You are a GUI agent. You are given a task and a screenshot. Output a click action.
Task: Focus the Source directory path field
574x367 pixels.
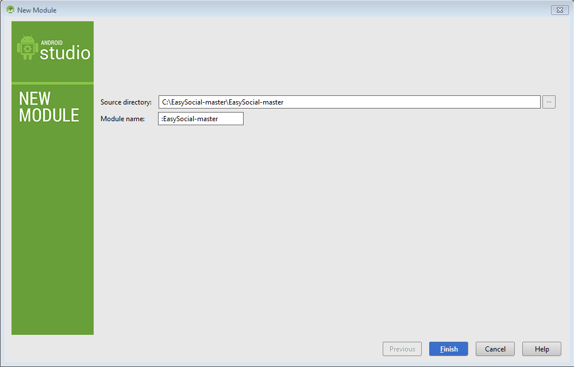click(x=349, y=102)
